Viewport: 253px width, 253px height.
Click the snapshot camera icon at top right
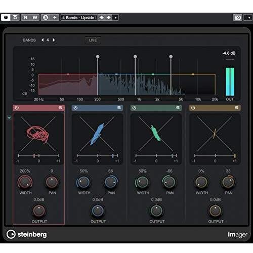pos(238,17)
